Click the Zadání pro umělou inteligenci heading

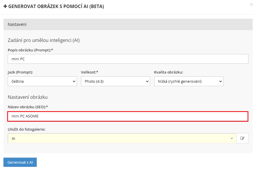click(44, 40)
